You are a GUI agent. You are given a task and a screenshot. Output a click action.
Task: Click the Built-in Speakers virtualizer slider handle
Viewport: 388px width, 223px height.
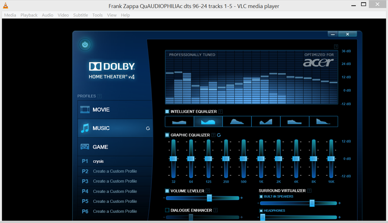pos(312,203)
